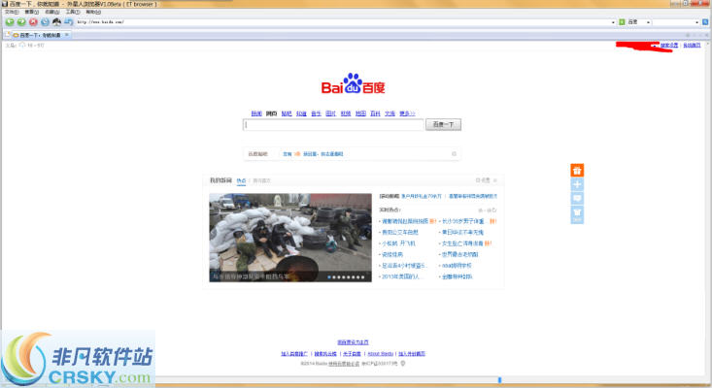Click the shirt skin icon on sidebar

577,214
